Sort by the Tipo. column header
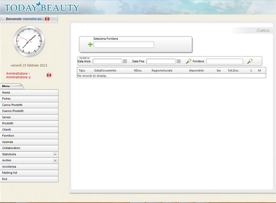Screen dimensions: 276x203 [82, 71]
